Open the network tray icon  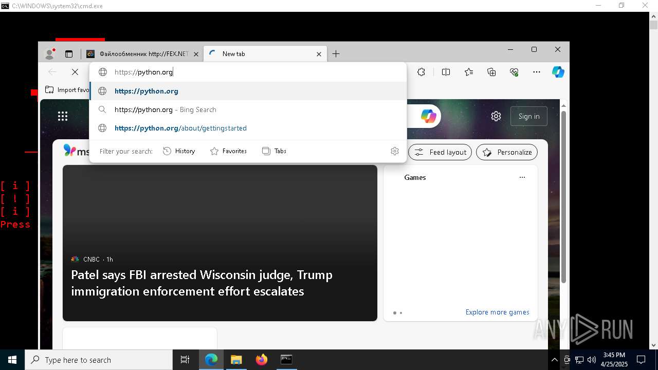tap(579, 360)
